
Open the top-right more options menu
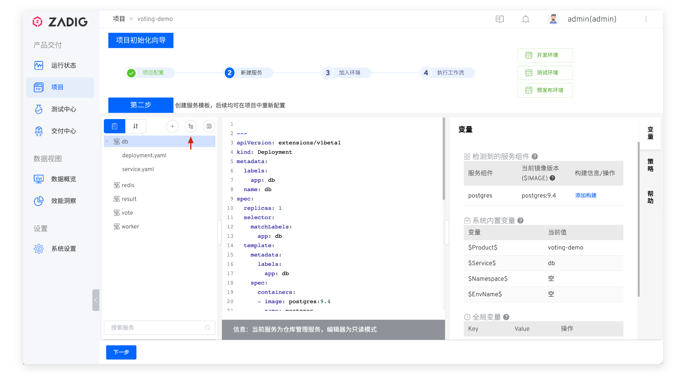tap(646, 19)
